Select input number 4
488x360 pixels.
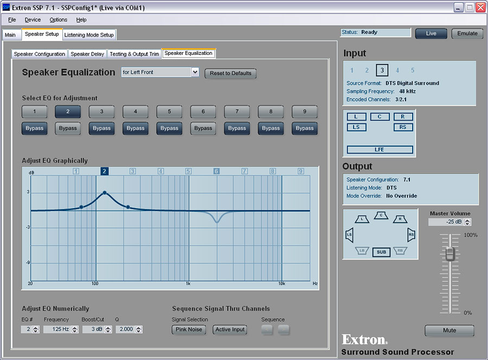397,70
